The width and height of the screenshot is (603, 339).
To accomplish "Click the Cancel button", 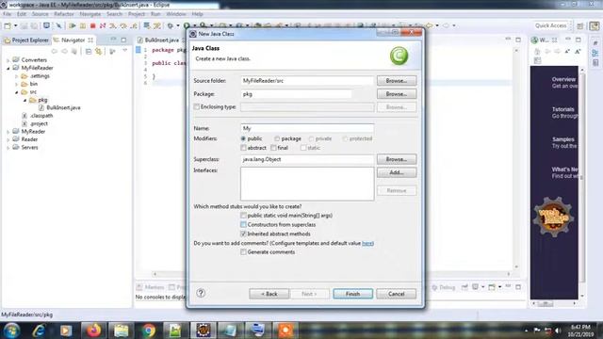I will [396, 294].
